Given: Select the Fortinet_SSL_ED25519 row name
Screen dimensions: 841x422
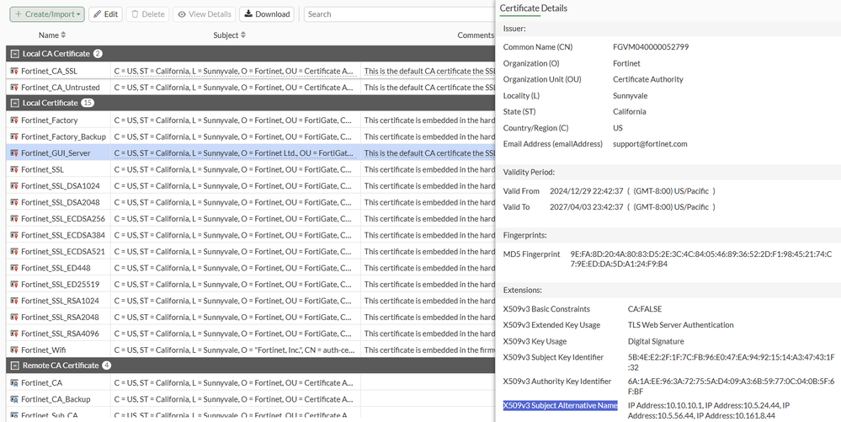Looking at the screenshot, I should point(60,284).
